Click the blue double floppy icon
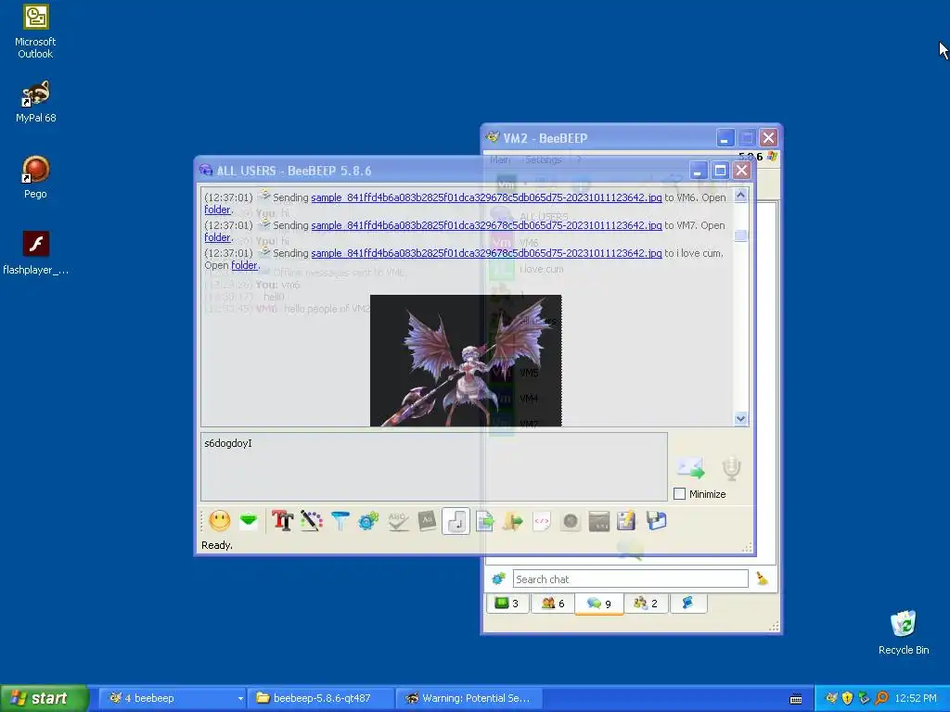950x712 pixels. [656, 521]
